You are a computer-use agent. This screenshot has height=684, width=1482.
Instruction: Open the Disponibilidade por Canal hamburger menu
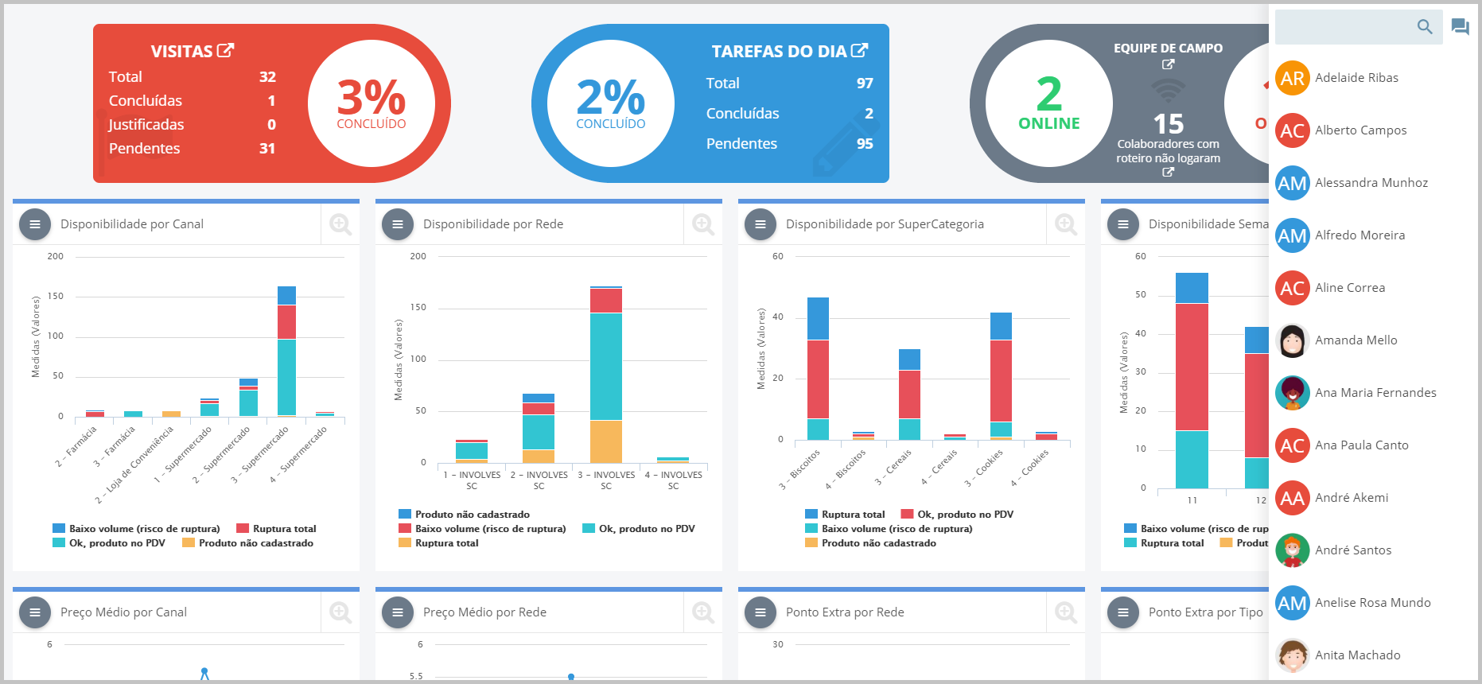35,224
